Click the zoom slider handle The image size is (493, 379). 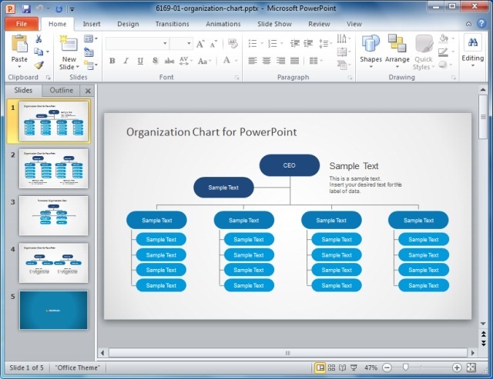point(406,367)
